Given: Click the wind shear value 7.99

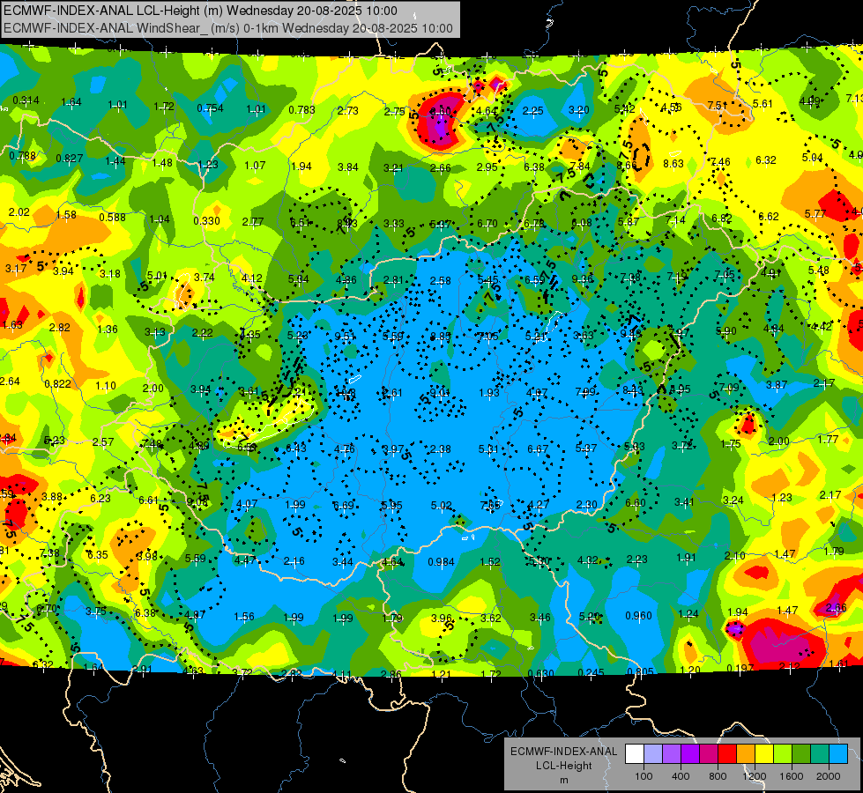Looking at the screenshot, I should point(585,392).
